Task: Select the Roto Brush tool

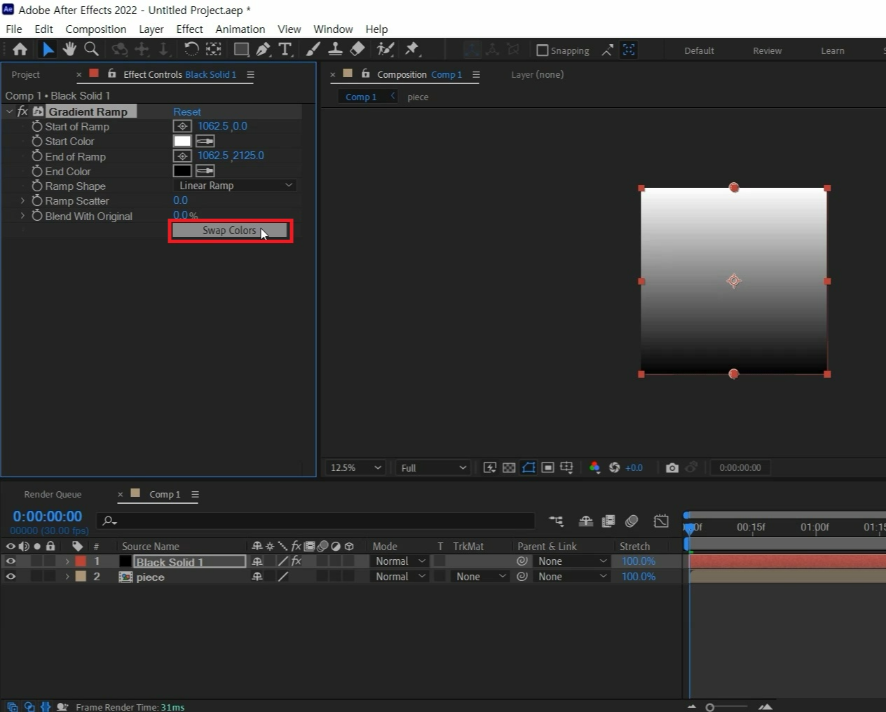Action: pyautogui.click(x=385, y=49)
